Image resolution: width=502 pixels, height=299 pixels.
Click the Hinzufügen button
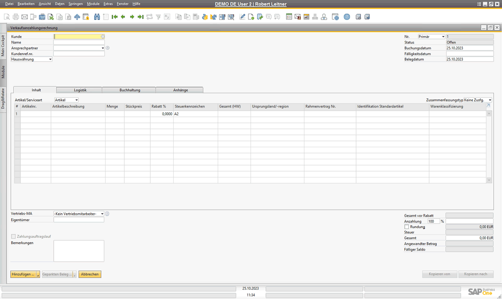[x=24, y=274]
